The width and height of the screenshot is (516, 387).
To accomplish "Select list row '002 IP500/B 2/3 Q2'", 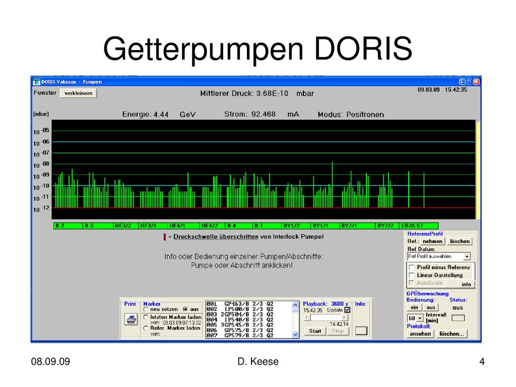I will click(240, 309).
